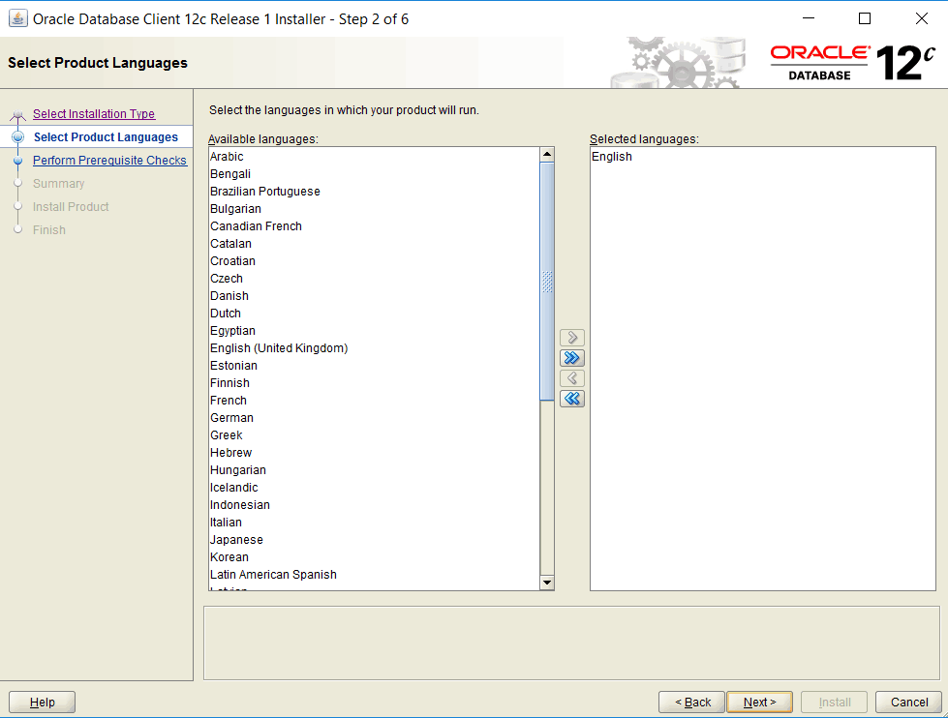Select German in Available languages
The height and width of the screenshot is (718, 948).
pyautogui.click(x=374, y=418)
